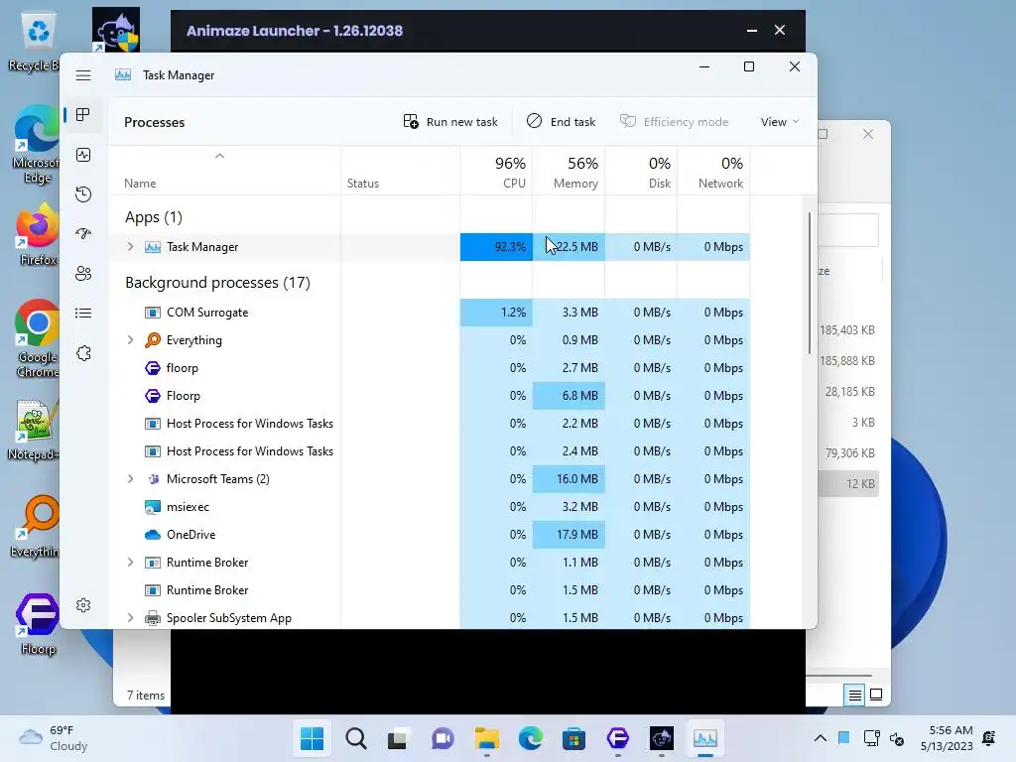Select Host Process for Windows Tasks 2.4 MB

pyautogui.click(x=431, y=451)
